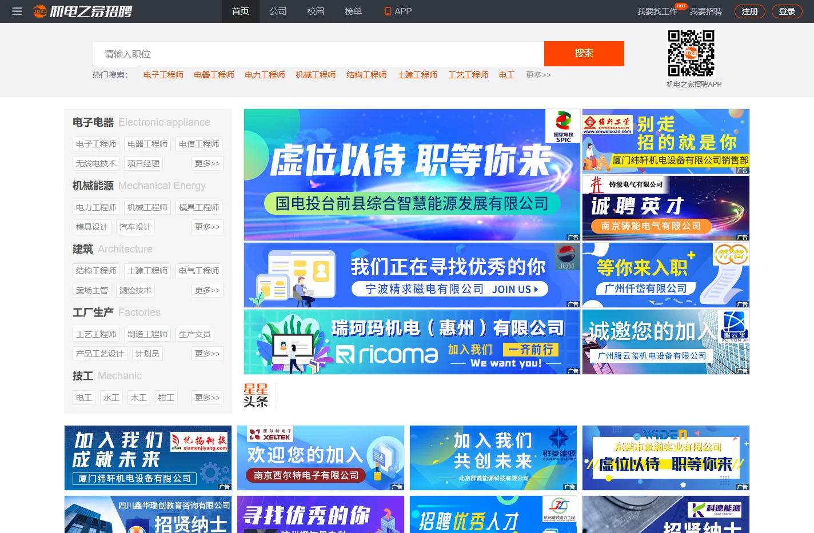Select 产品工艺设计 category tag
814x533 pixels.
click(100, 354)
